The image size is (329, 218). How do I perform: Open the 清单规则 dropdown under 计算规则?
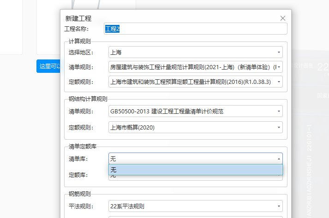(x=196, y=67)
